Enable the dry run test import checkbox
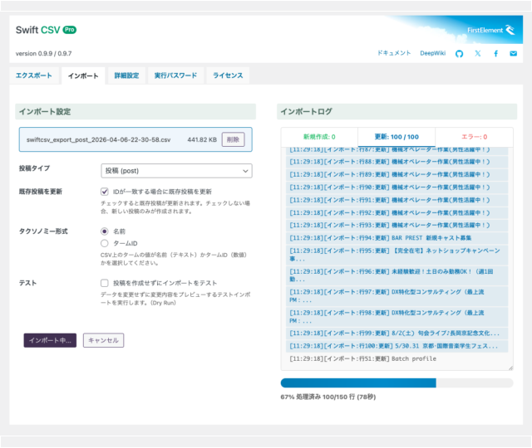The height and width of the screenshot is (448, 532). (x=105, y=283)
